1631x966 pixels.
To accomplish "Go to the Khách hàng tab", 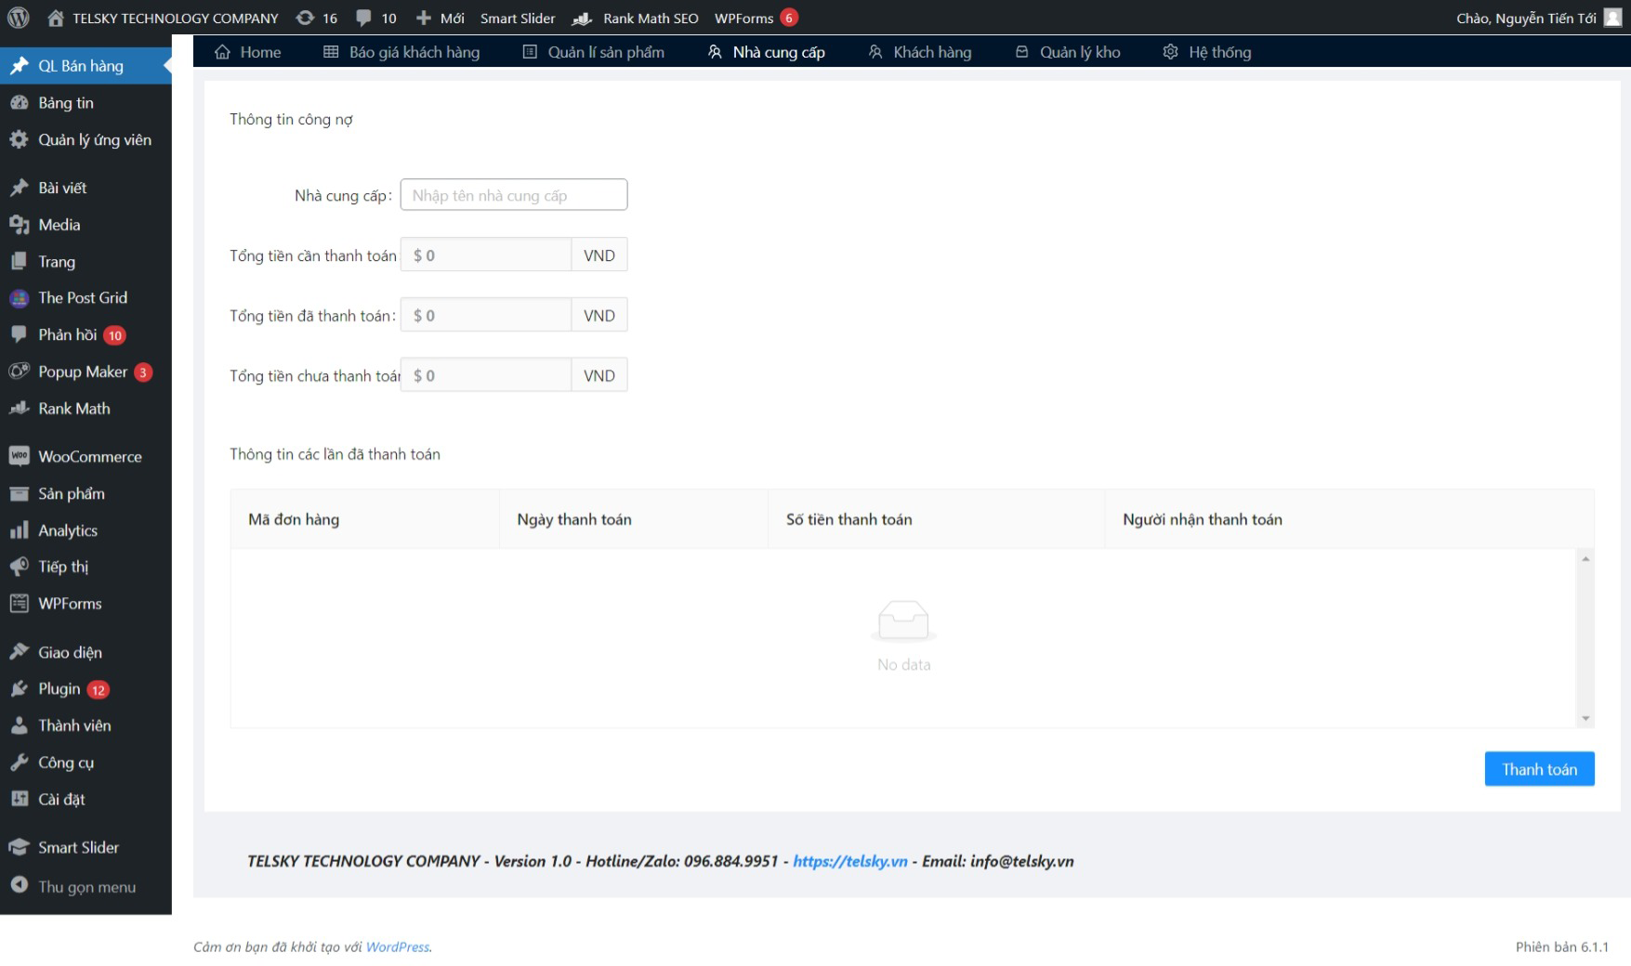I will click(920, 52).
